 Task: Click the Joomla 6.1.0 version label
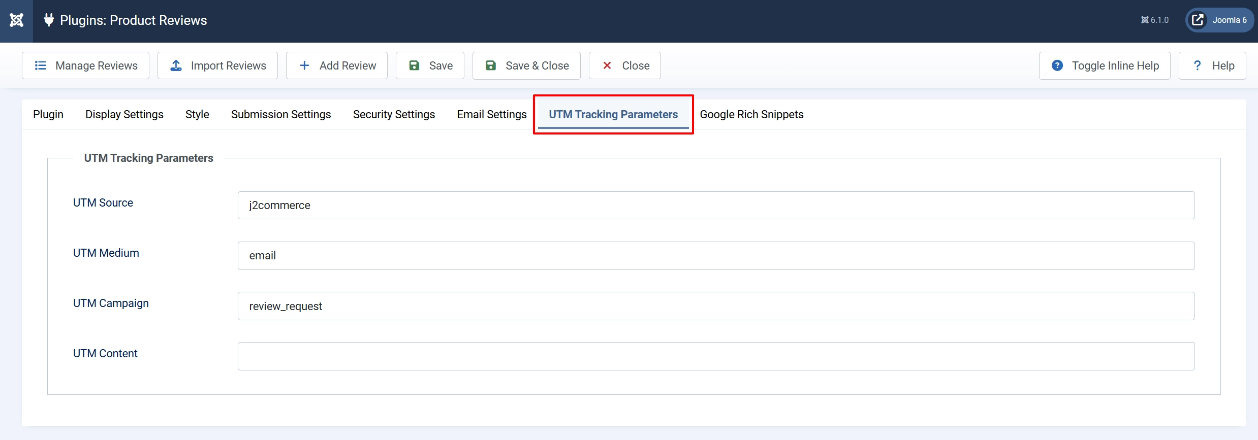tap(1155, 20)
